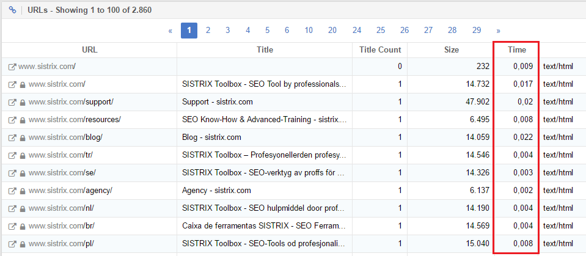Open www.sistrix.com/support/ URL
Image resolution: width=586 pixels, height=256 pixels.
click(x=71, y=102)
